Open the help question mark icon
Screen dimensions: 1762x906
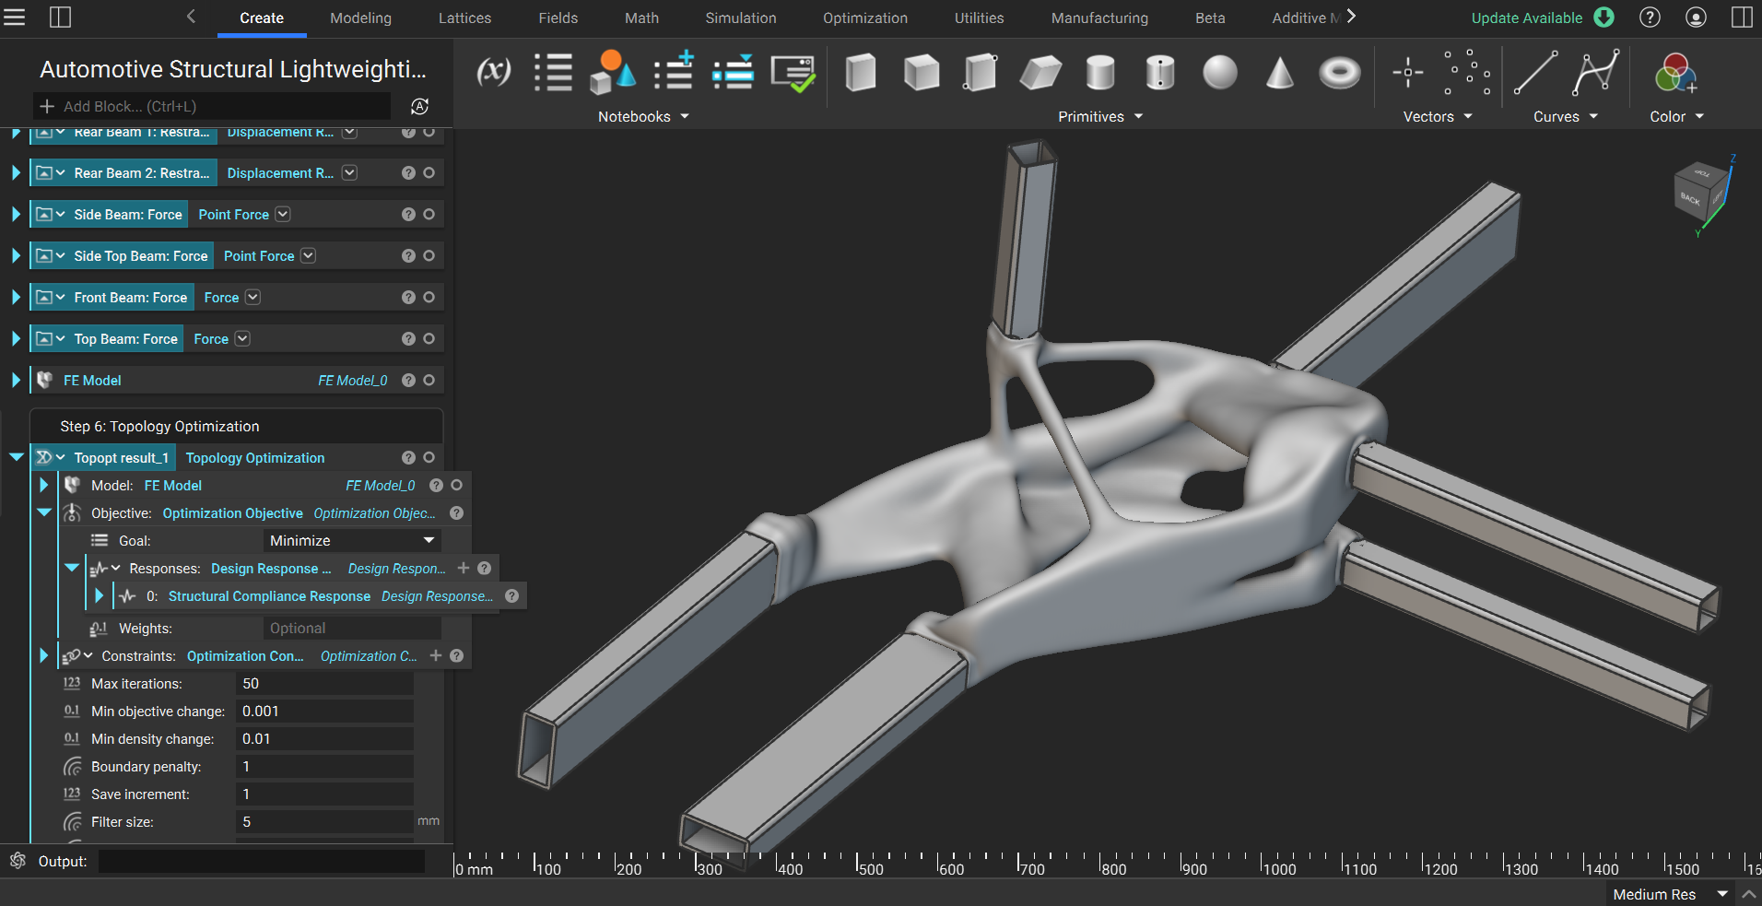1650,18
